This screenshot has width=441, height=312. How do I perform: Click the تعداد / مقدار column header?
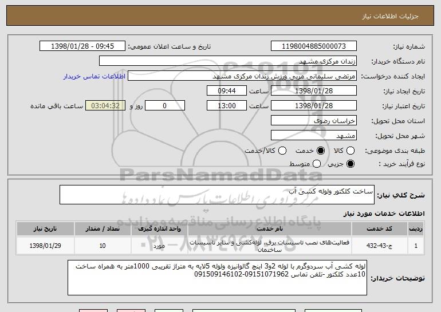point(103,229)
